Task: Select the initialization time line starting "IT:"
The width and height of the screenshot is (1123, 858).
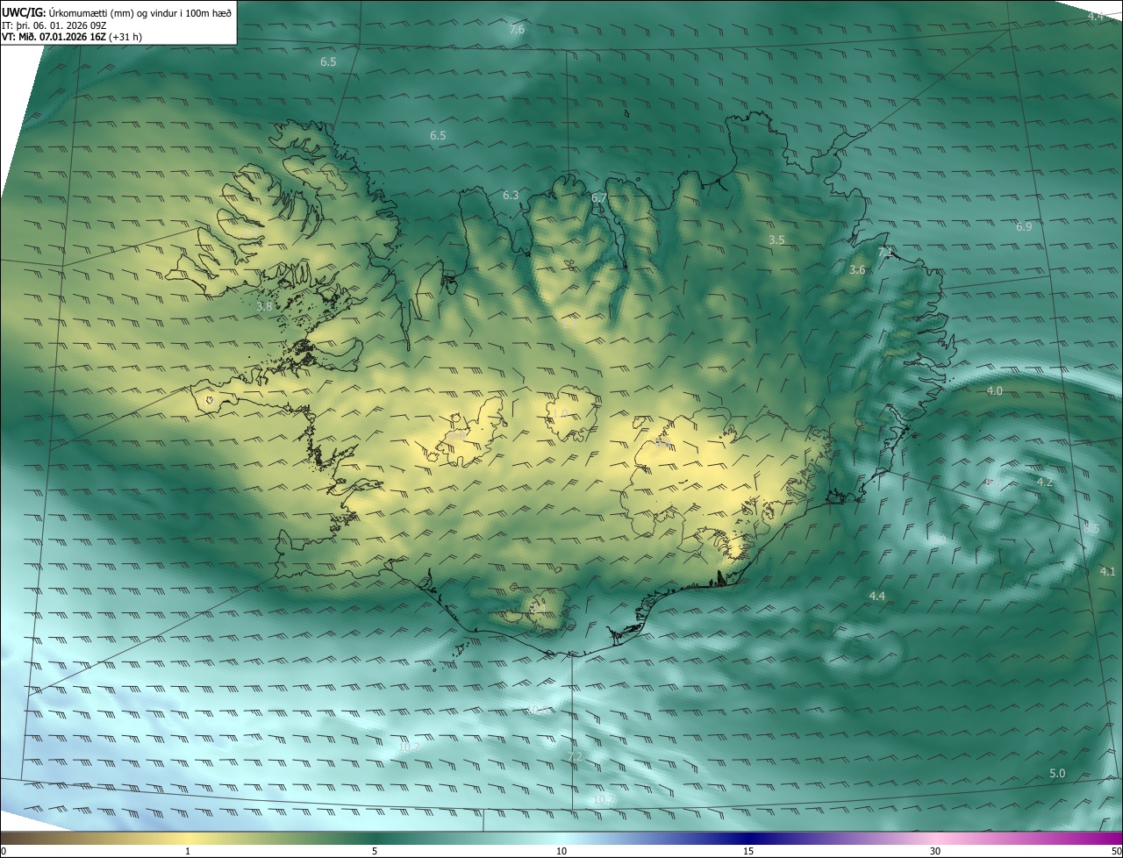Action: tap(54, 25)
